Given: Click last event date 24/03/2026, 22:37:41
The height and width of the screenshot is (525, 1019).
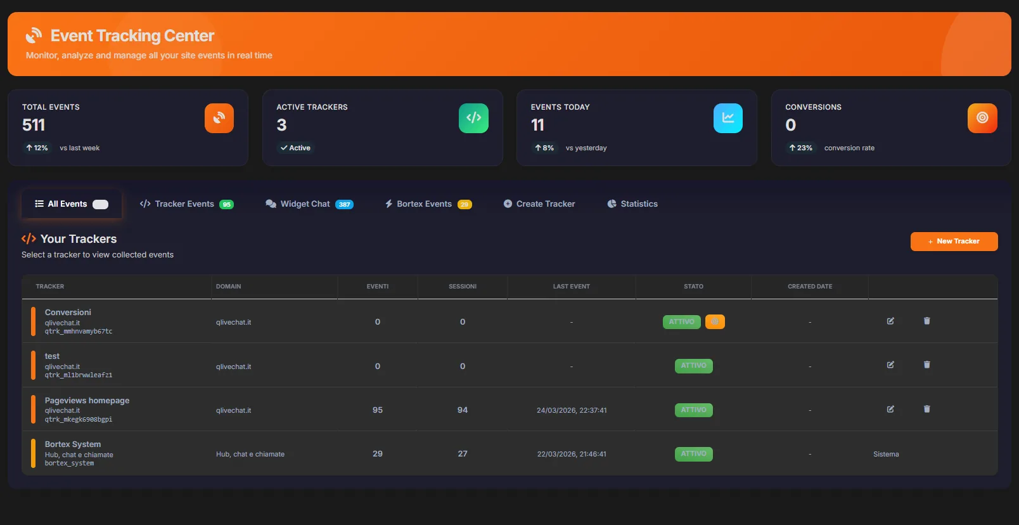Looking at the screenshot, I should click(572, 410).
